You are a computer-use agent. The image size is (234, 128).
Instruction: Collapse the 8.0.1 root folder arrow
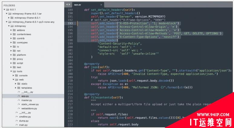(x=4, y=10)
